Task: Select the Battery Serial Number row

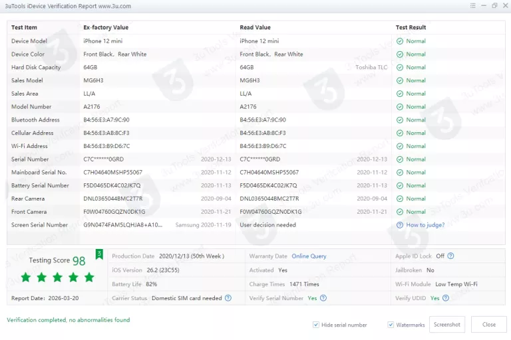Action: coord(200,186)
